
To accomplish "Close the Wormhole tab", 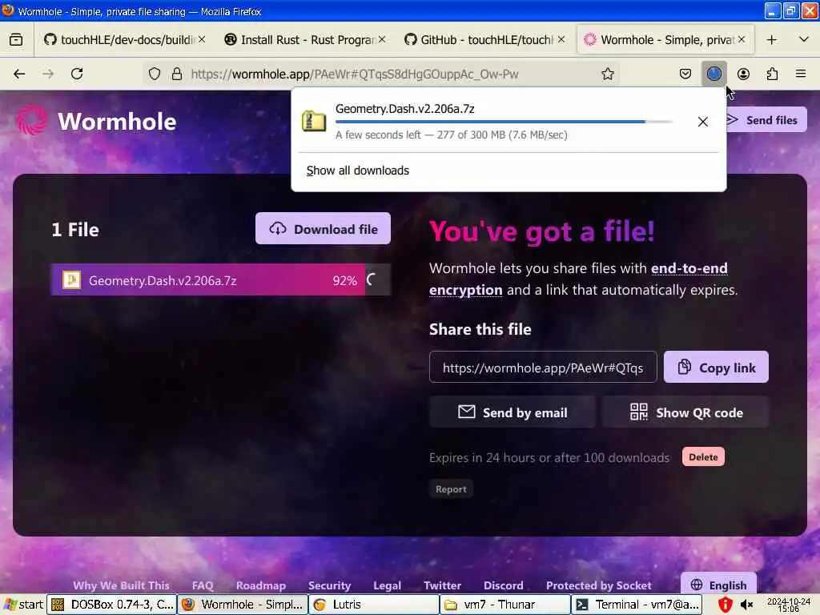I will point(742,40).
